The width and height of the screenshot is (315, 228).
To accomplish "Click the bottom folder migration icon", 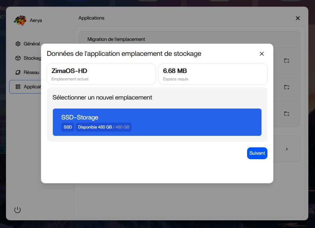I will 287,113.
